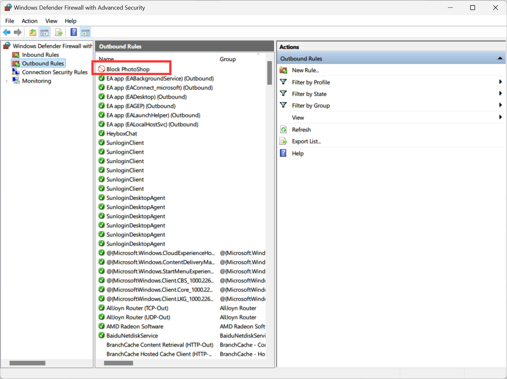Screen dimensions: 507x379
Task: Toggle Show/Hide Console Tree toolbar icon
Action: click(44, 32)
